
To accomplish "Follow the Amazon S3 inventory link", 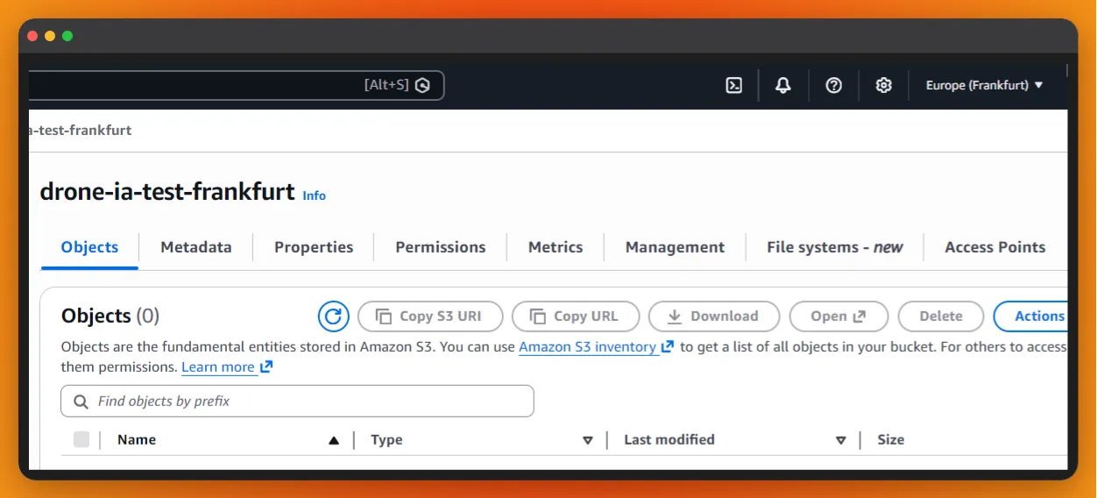I will pos(588,346).
